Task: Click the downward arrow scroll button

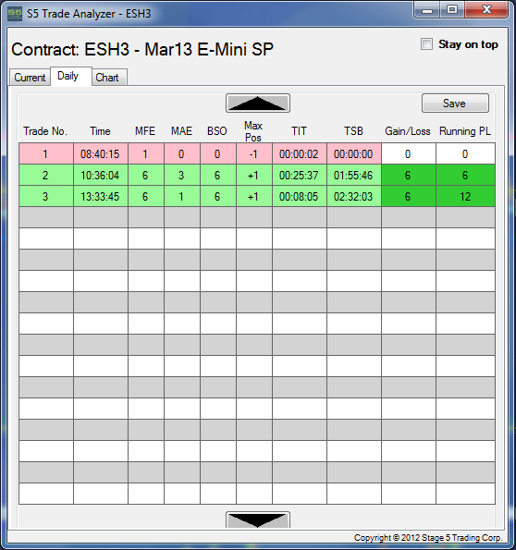Action: click(258, 519)
